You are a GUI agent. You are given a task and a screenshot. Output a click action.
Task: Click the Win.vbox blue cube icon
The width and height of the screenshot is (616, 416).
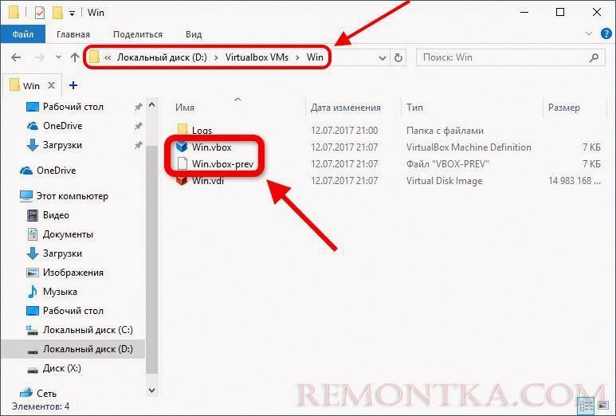pyautogui.click(x=182, y=147)
